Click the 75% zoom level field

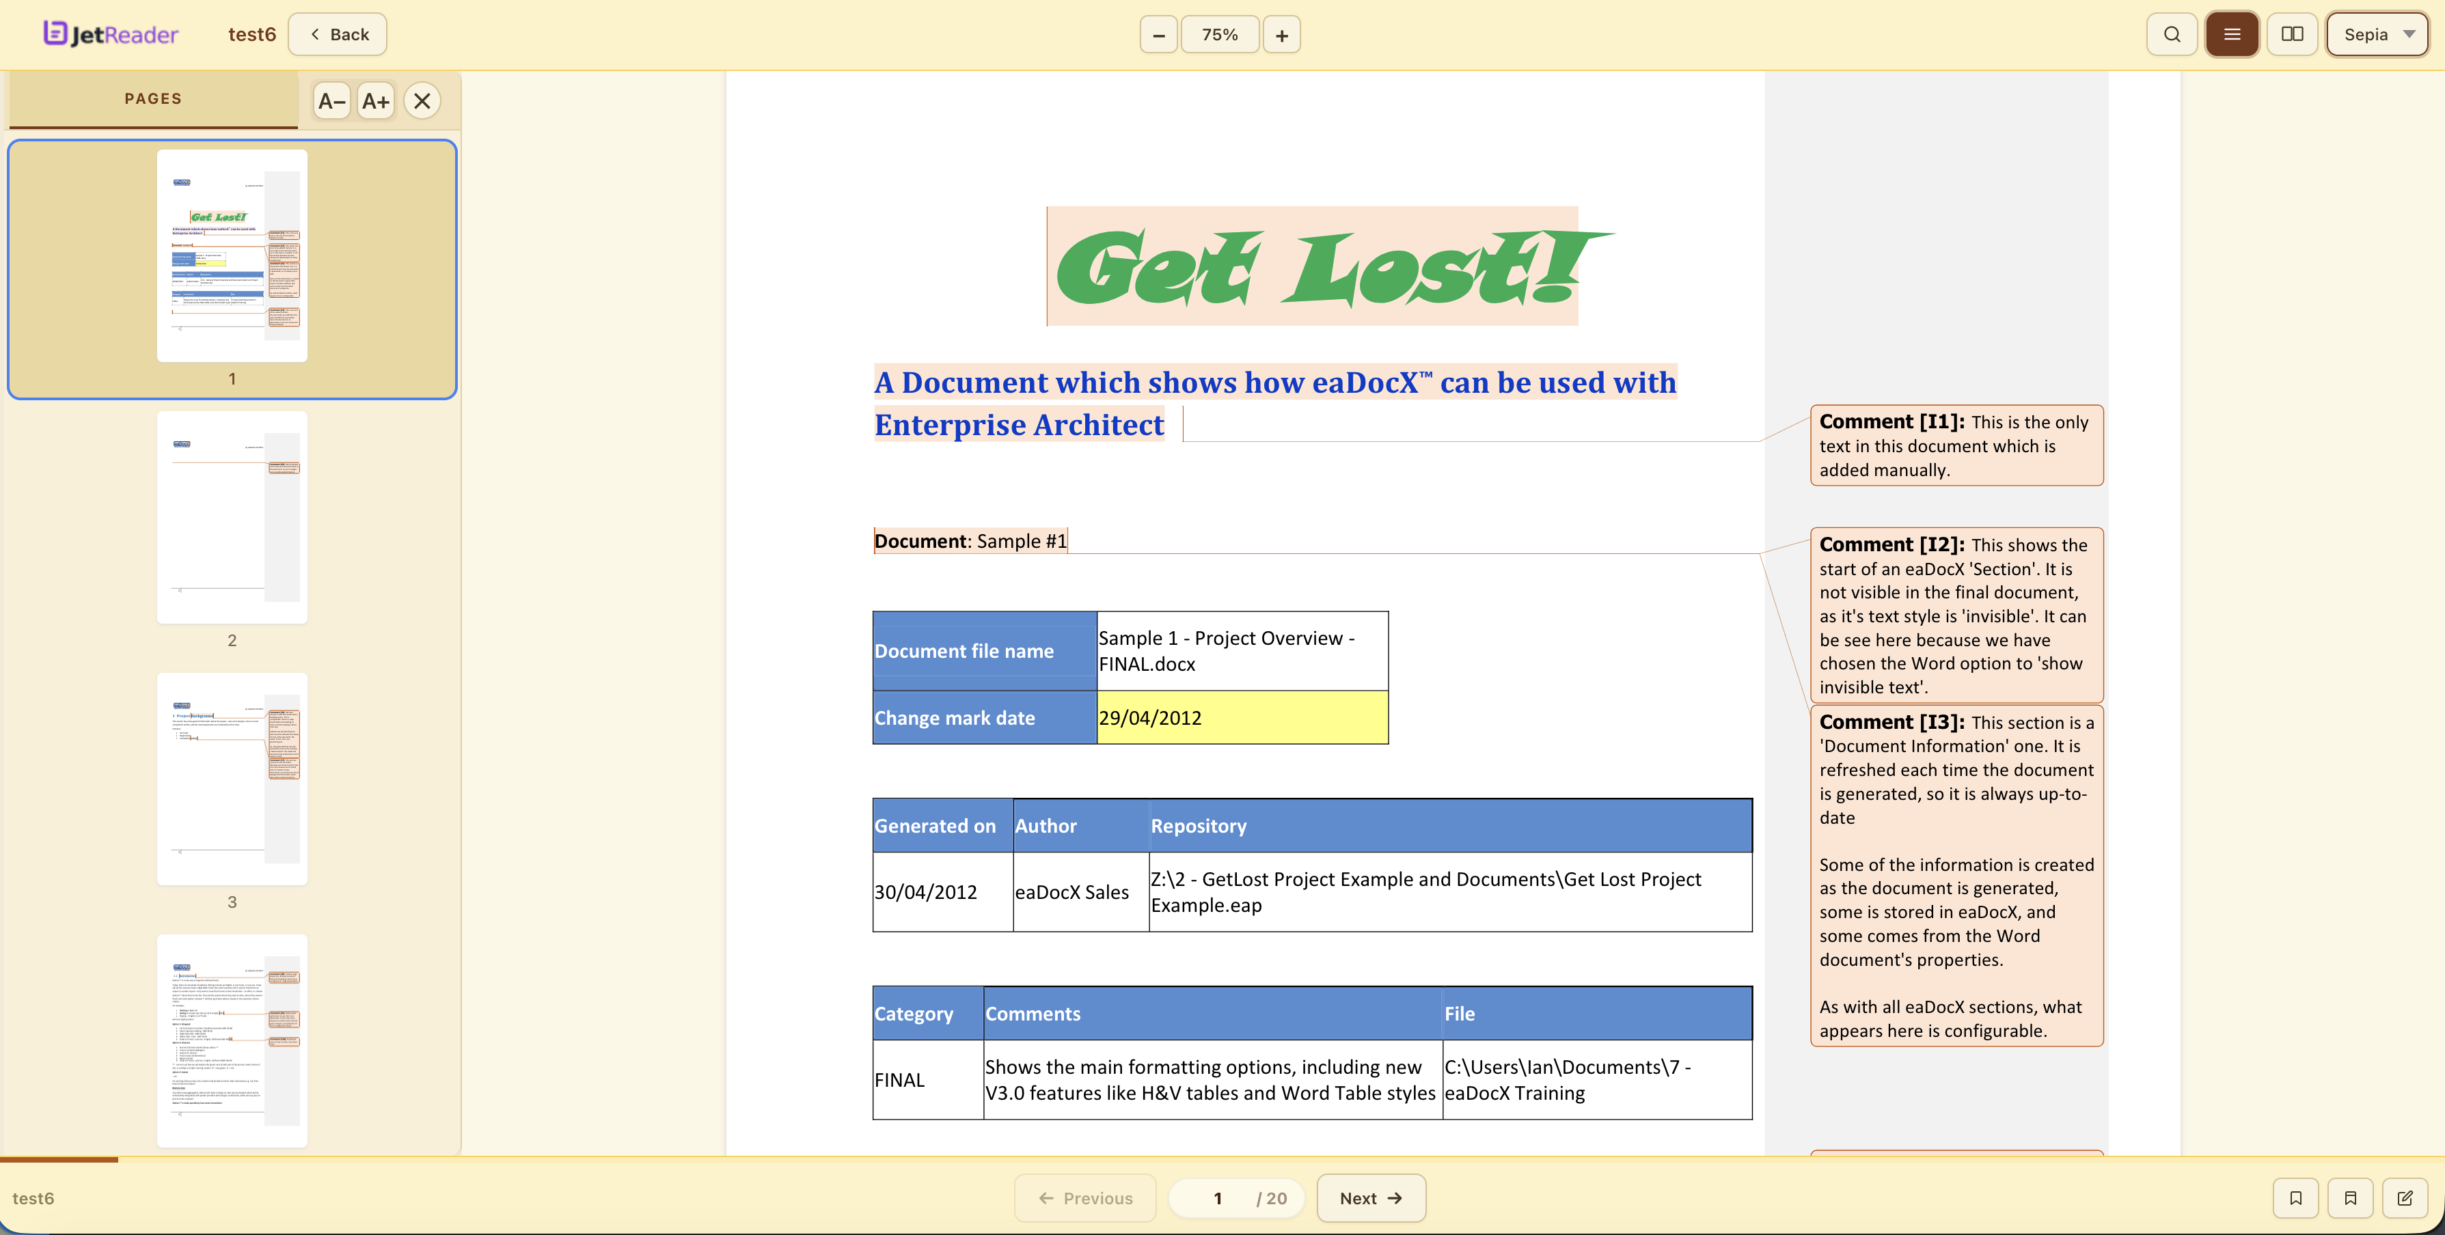(x=1220, y=35)
